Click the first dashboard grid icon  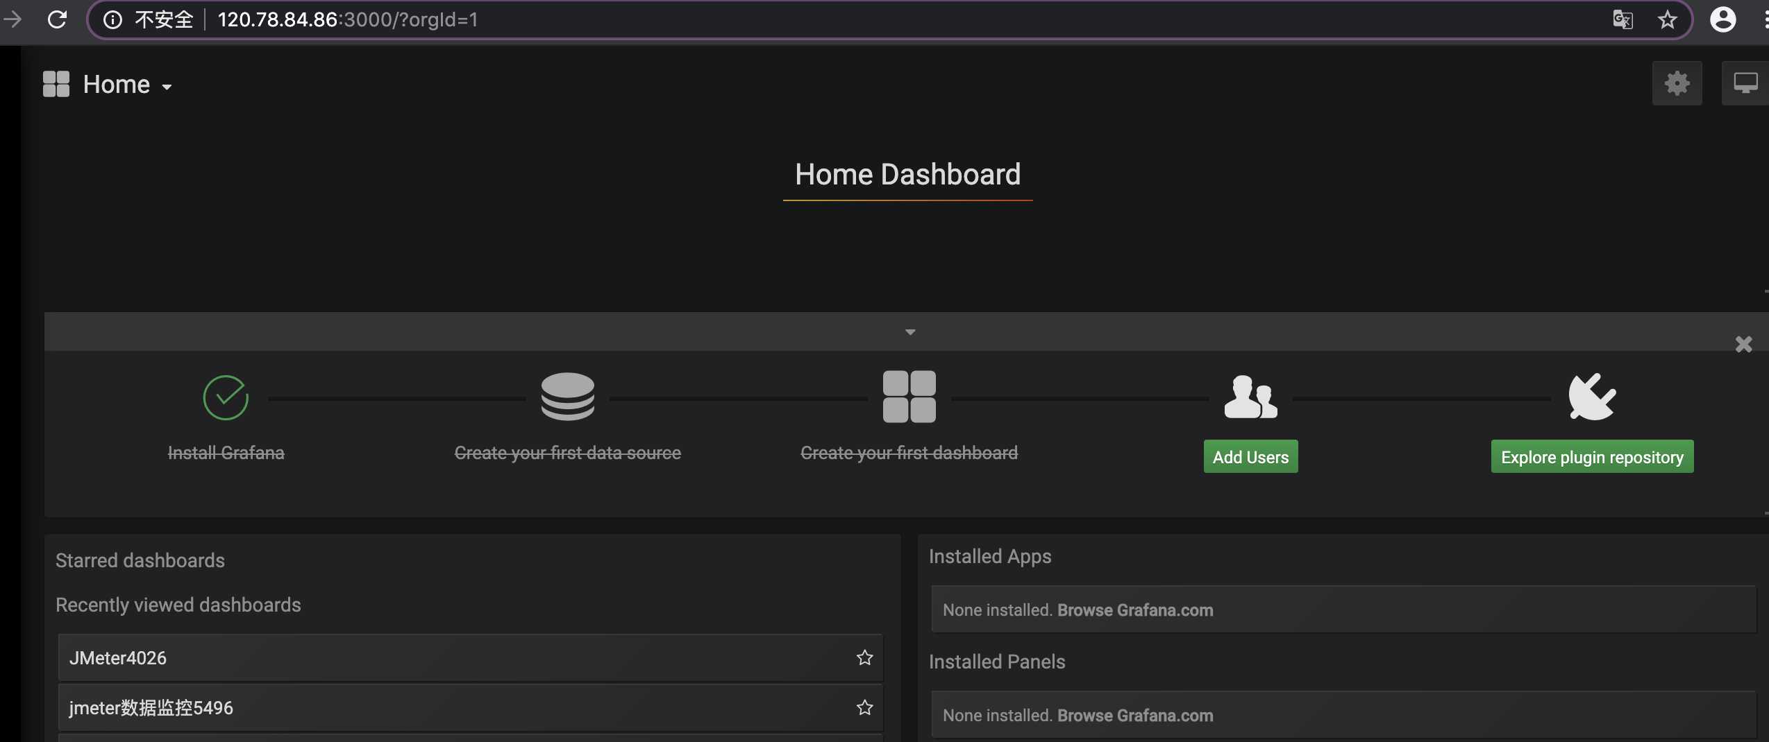point(909,397)
